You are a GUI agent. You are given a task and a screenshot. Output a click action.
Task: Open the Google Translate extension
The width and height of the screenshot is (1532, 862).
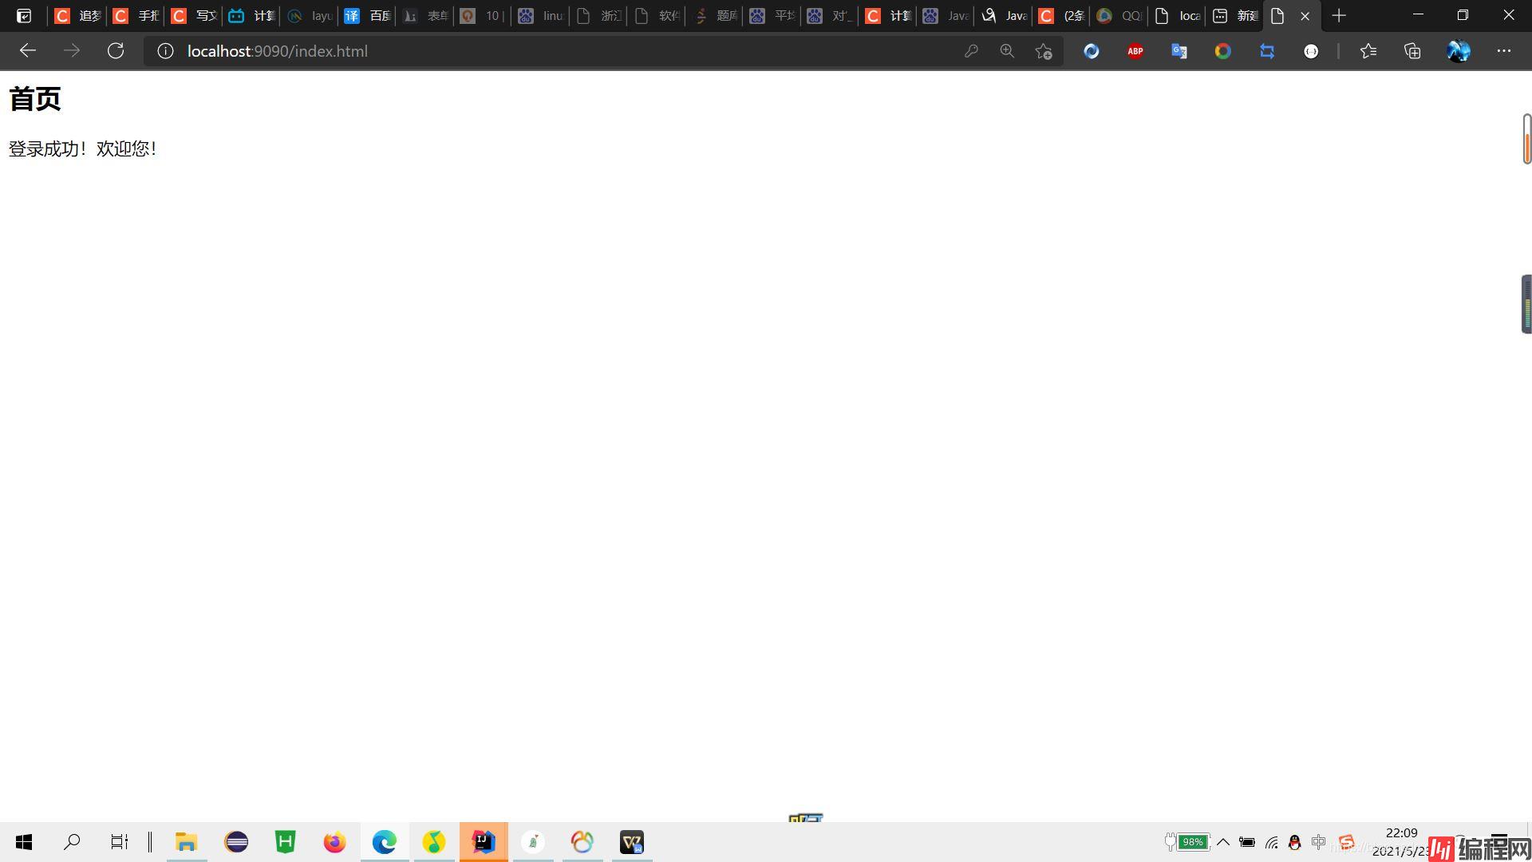(1179, 51)
